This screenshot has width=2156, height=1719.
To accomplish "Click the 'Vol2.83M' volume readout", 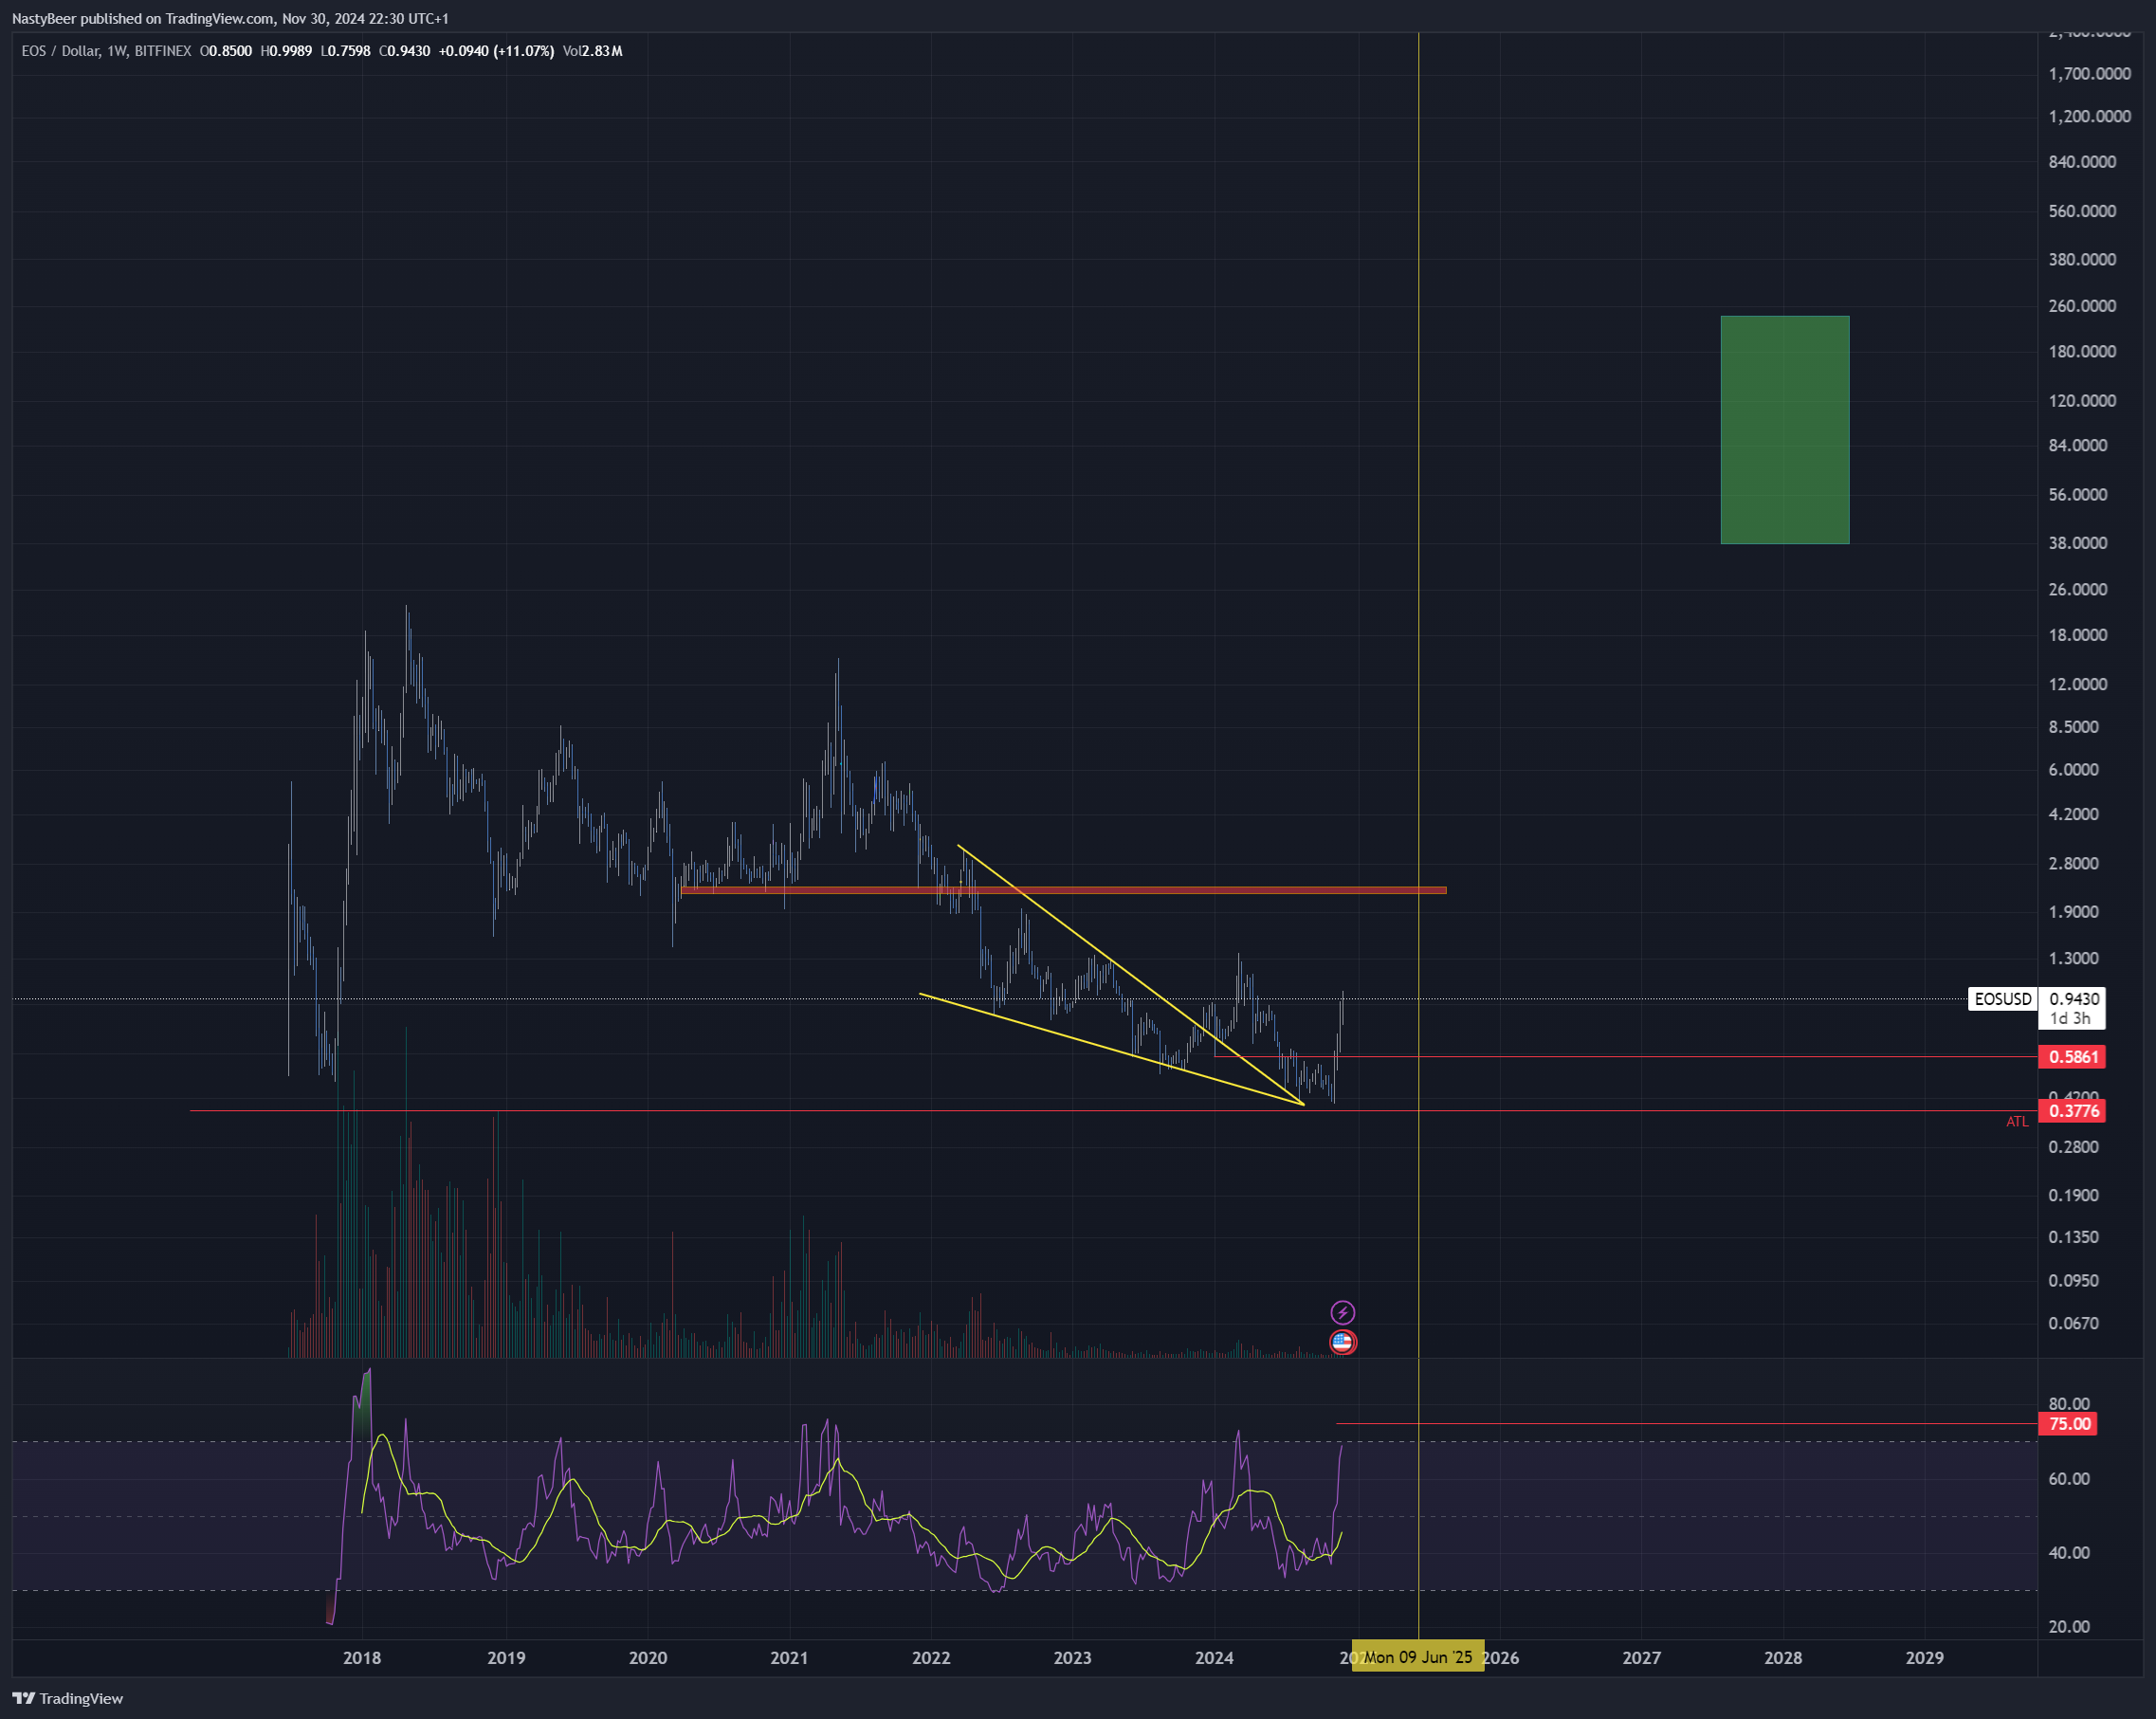I will pyautogui.click(x=592, y=51).
